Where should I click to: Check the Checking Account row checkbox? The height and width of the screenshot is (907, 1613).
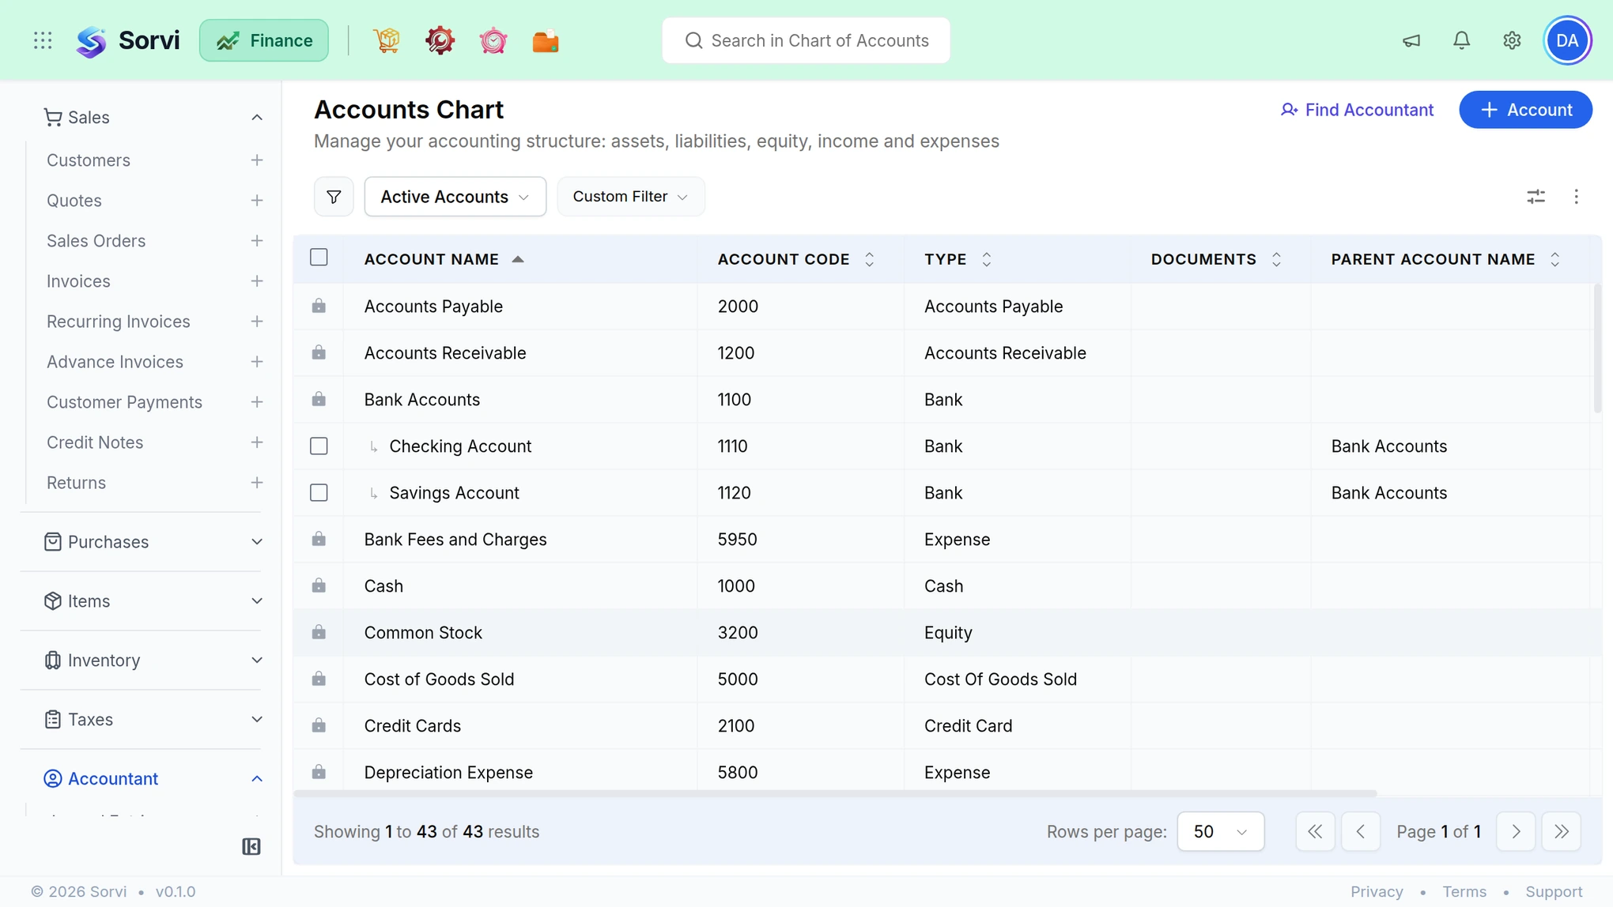(319, 446)
